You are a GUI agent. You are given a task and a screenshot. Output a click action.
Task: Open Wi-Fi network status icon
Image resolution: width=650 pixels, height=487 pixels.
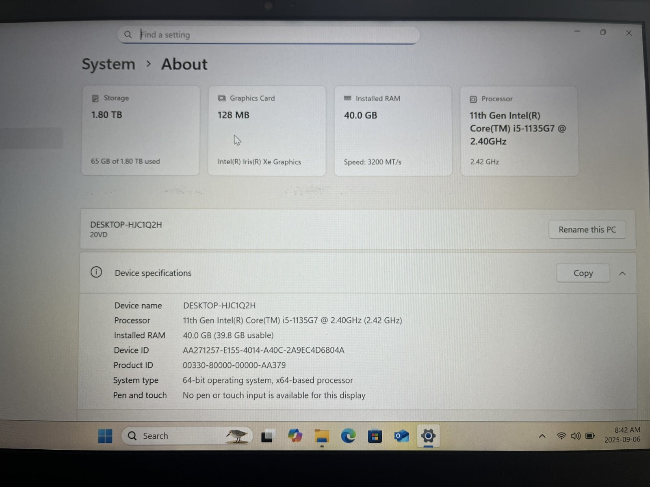[561, 436]
